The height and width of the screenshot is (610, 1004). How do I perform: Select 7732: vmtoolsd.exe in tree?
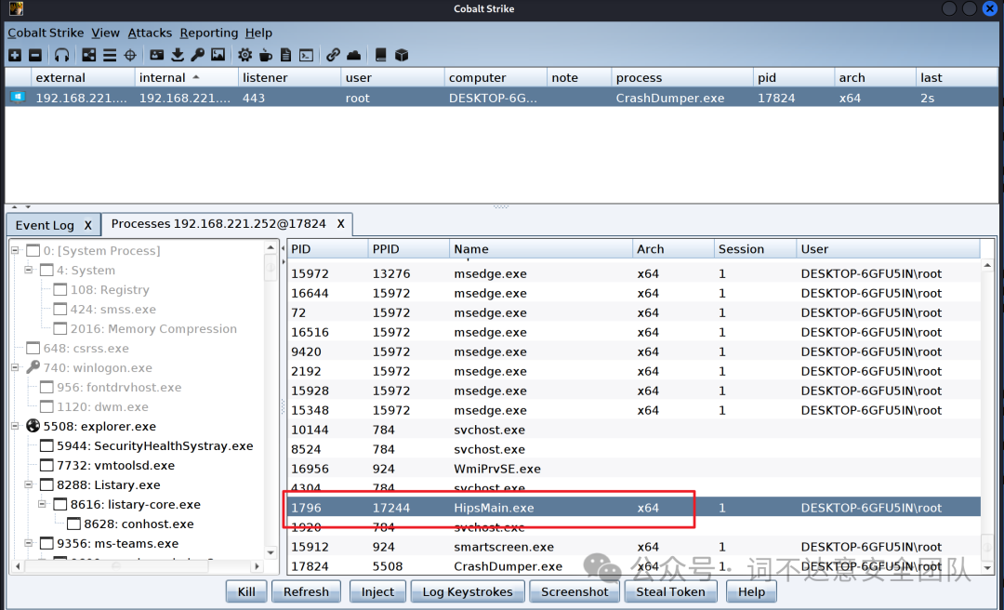[115, 465]
